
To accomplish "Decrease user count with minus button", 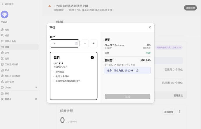I will (85, 43).
